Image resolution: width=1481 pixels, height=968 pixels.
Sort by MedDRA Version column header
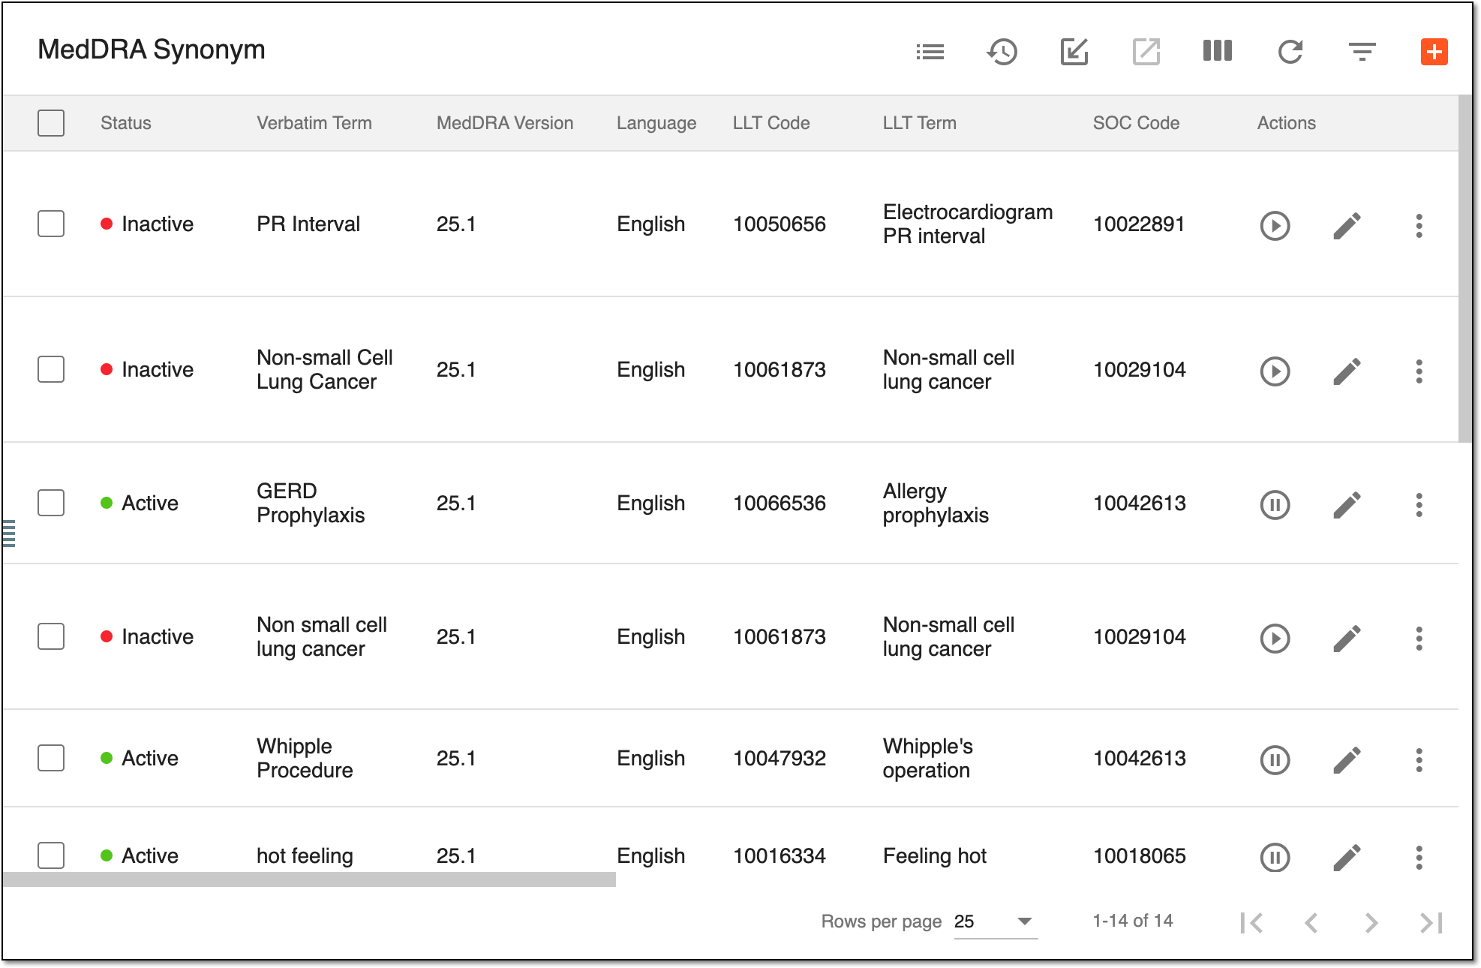[505, 123]
